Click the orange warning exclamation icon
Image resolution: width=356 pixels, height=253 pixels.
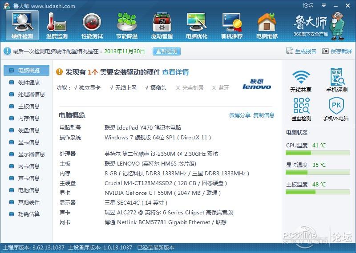(59, 72)
